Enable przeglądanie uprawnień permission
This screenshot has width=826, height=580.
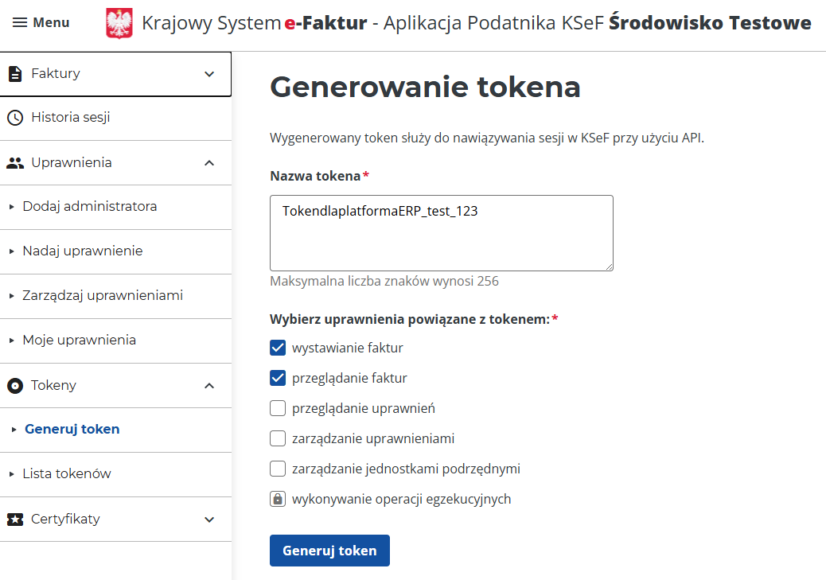(278, 408)
